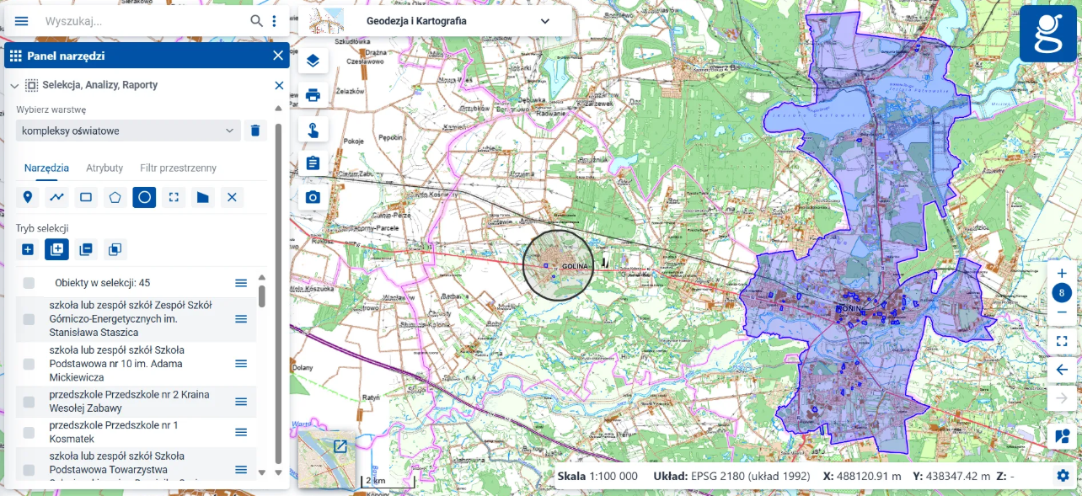The height and width of the screenshot is (496, 1082).
Task: Switch to the Atrybuty tab
Action: (104, 168)
